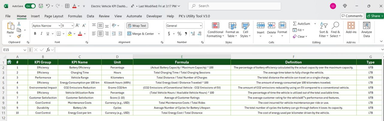Decrease font size with the smaller A
This screenshot has width=384, height=121.
(84, 26)
